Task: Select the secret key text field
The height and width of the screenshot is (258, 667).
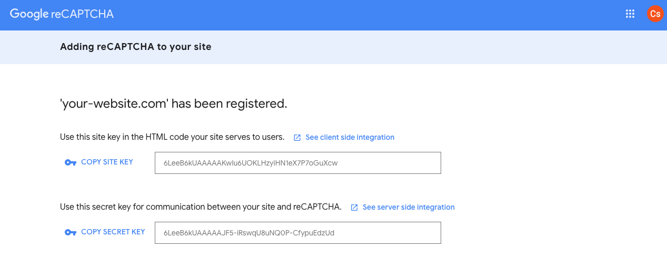Action: pyautogui.click(x=298, y=233)
